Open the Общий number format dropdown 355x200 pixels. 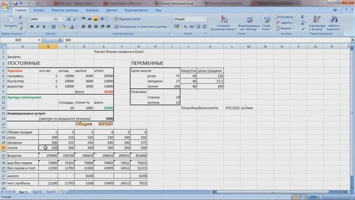[205, 19]
